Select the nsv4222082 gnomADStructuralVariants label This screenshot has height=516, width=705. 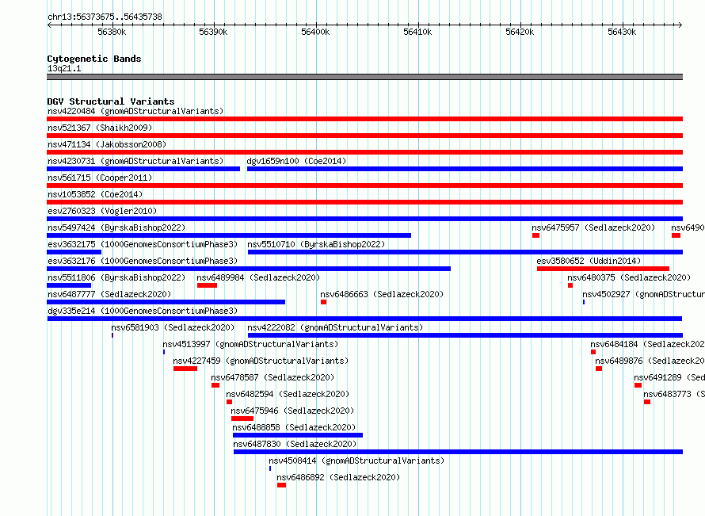click(x=335, y=327)
